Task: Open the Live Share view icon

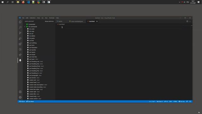Action: coord(20,55)
